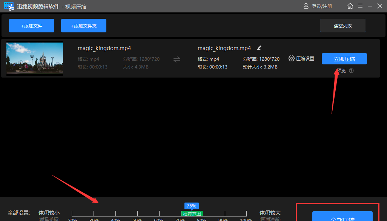
Task: Click the app logo scissors icon
Action: [9, 6]
